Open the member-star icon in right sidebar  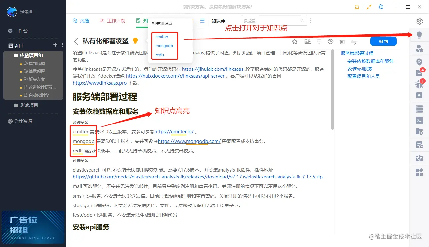pos(419,49)
